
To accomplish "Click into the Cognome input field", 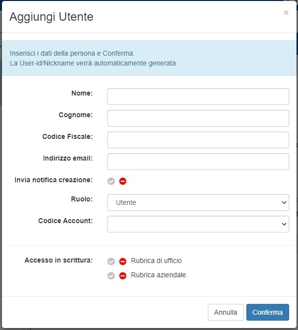I will click(x=198, y=118).
